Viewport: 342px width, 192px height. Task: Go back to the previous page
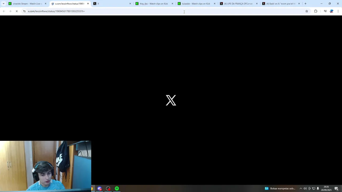click(4, 11)
